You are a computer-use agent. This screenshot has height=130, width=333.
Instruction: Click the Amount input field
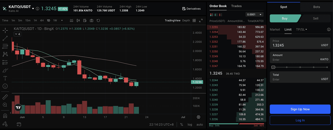pos(300,57)
